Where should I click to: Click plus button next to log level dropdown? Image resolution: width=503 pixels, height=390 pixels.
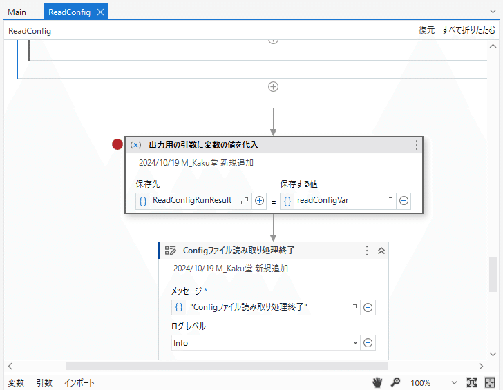click(x=368, y=343)
